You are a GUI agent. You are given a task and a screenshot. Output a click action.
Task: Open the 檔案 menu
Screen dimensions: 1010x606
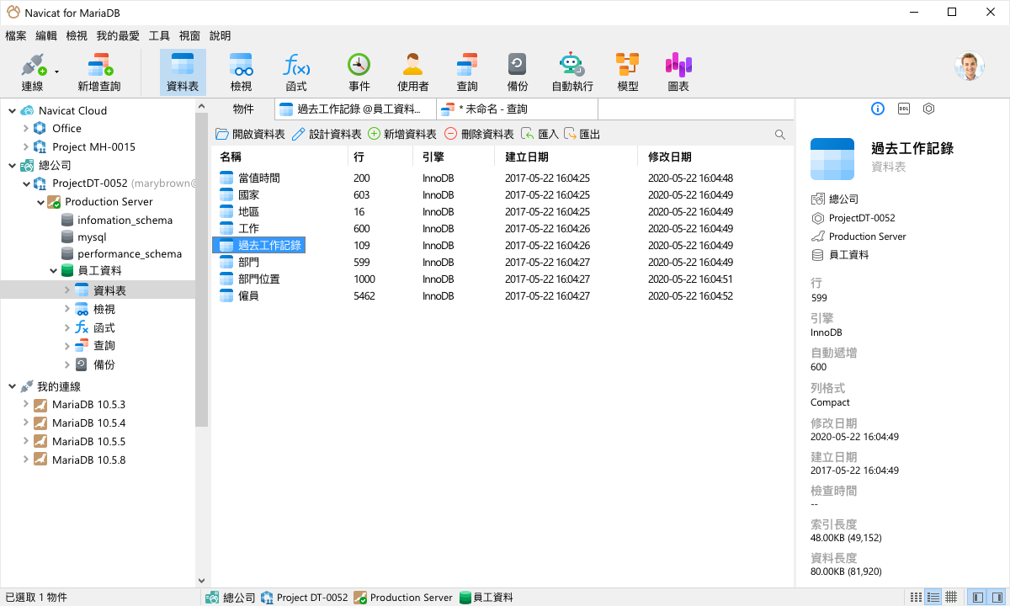click(x=16, y=36)
